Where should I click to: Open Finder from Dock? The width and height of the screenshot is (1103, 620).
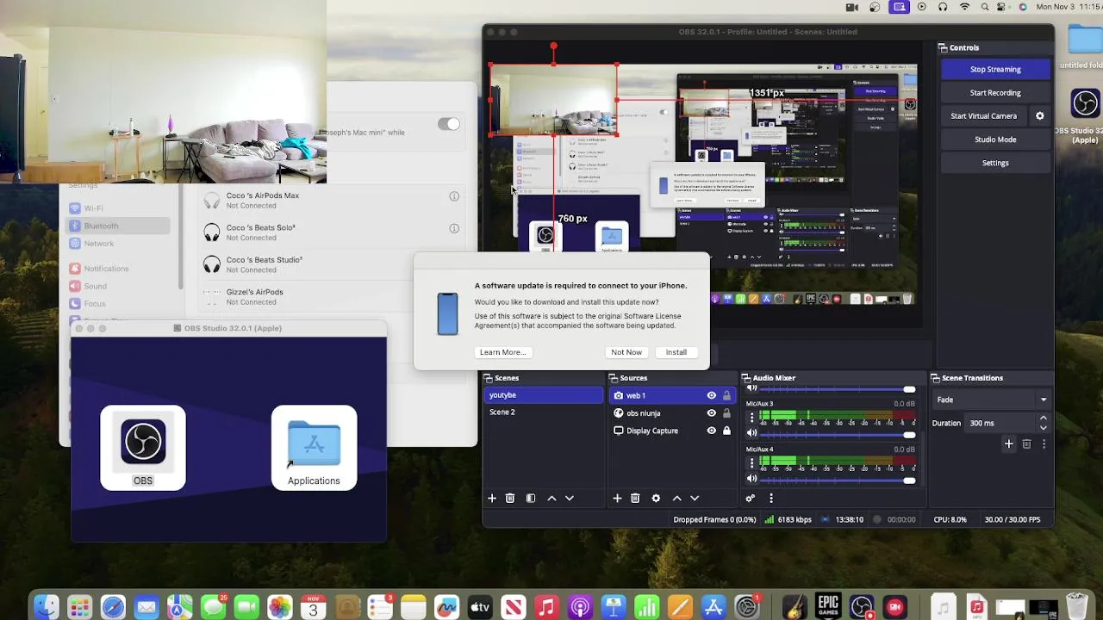(46, 606)
